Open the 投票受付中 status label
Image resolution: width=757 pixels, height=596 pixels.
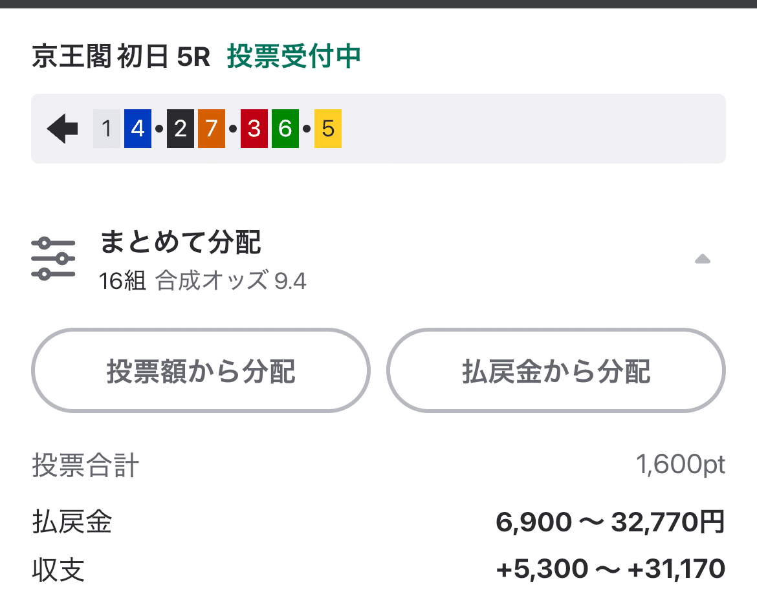coord(293,57)
